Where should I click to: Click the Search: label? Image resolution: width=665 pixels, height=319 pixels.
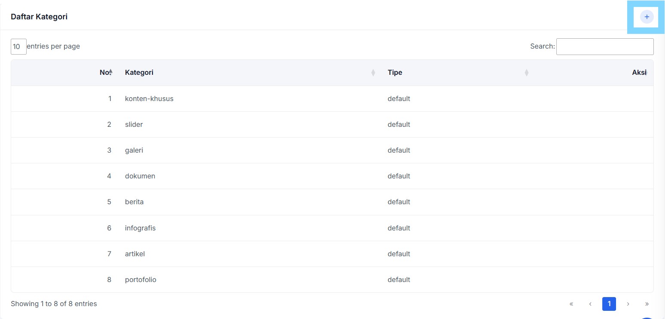(543, 46)
